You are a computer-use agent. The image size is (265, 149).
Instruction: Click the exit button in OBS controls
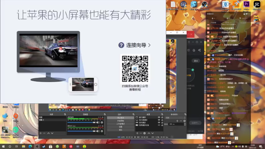pyautogui.click(x=120, y=130)
